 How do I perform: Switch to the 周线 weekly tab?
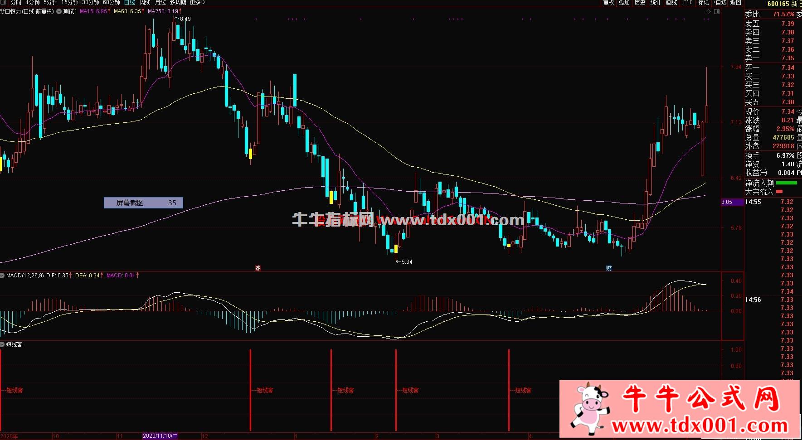[x=145, y=3]
